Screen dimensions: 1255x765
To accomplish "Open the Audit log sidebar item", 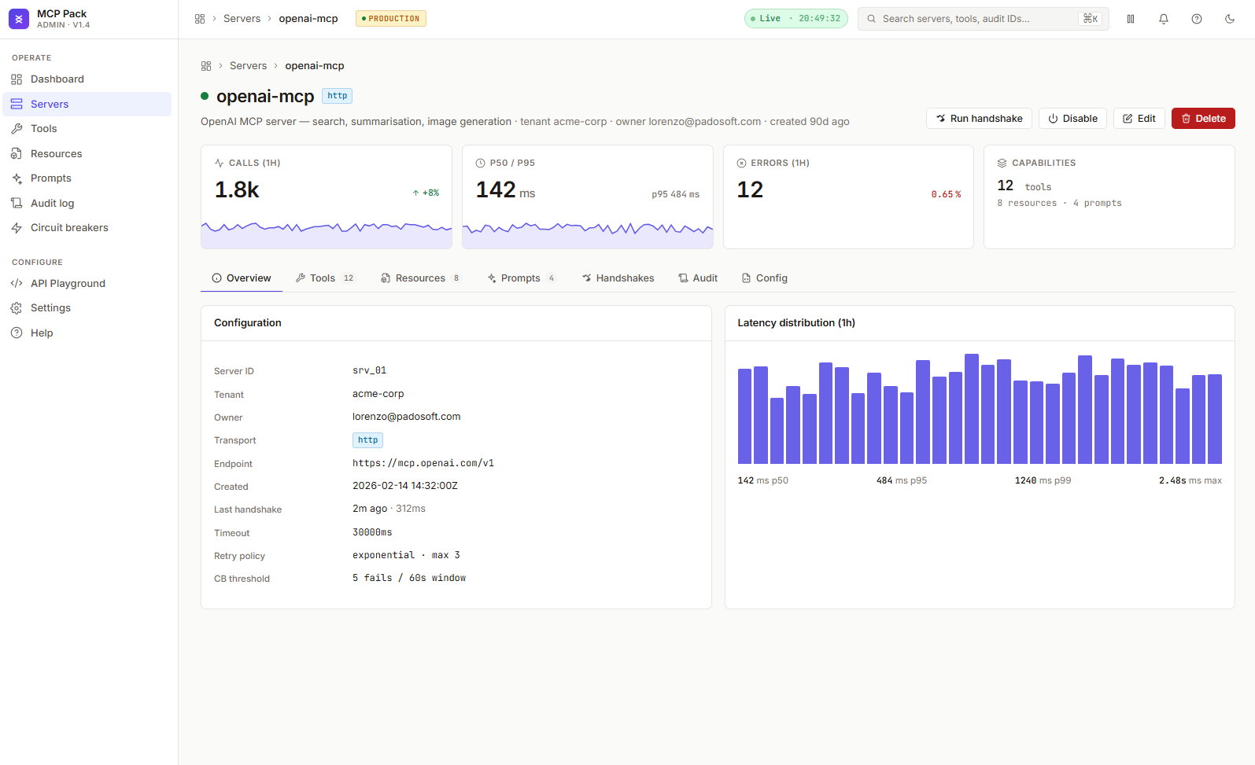I will [x=87, y=203].
